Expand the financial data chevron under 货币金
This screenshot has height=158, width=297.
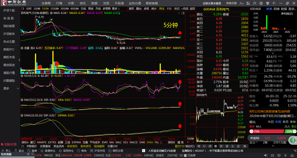pos(273,53)
